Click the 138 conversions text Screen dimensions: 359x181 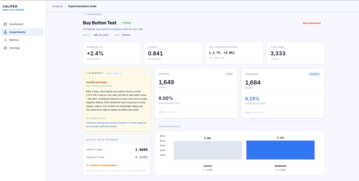(254, 113)
